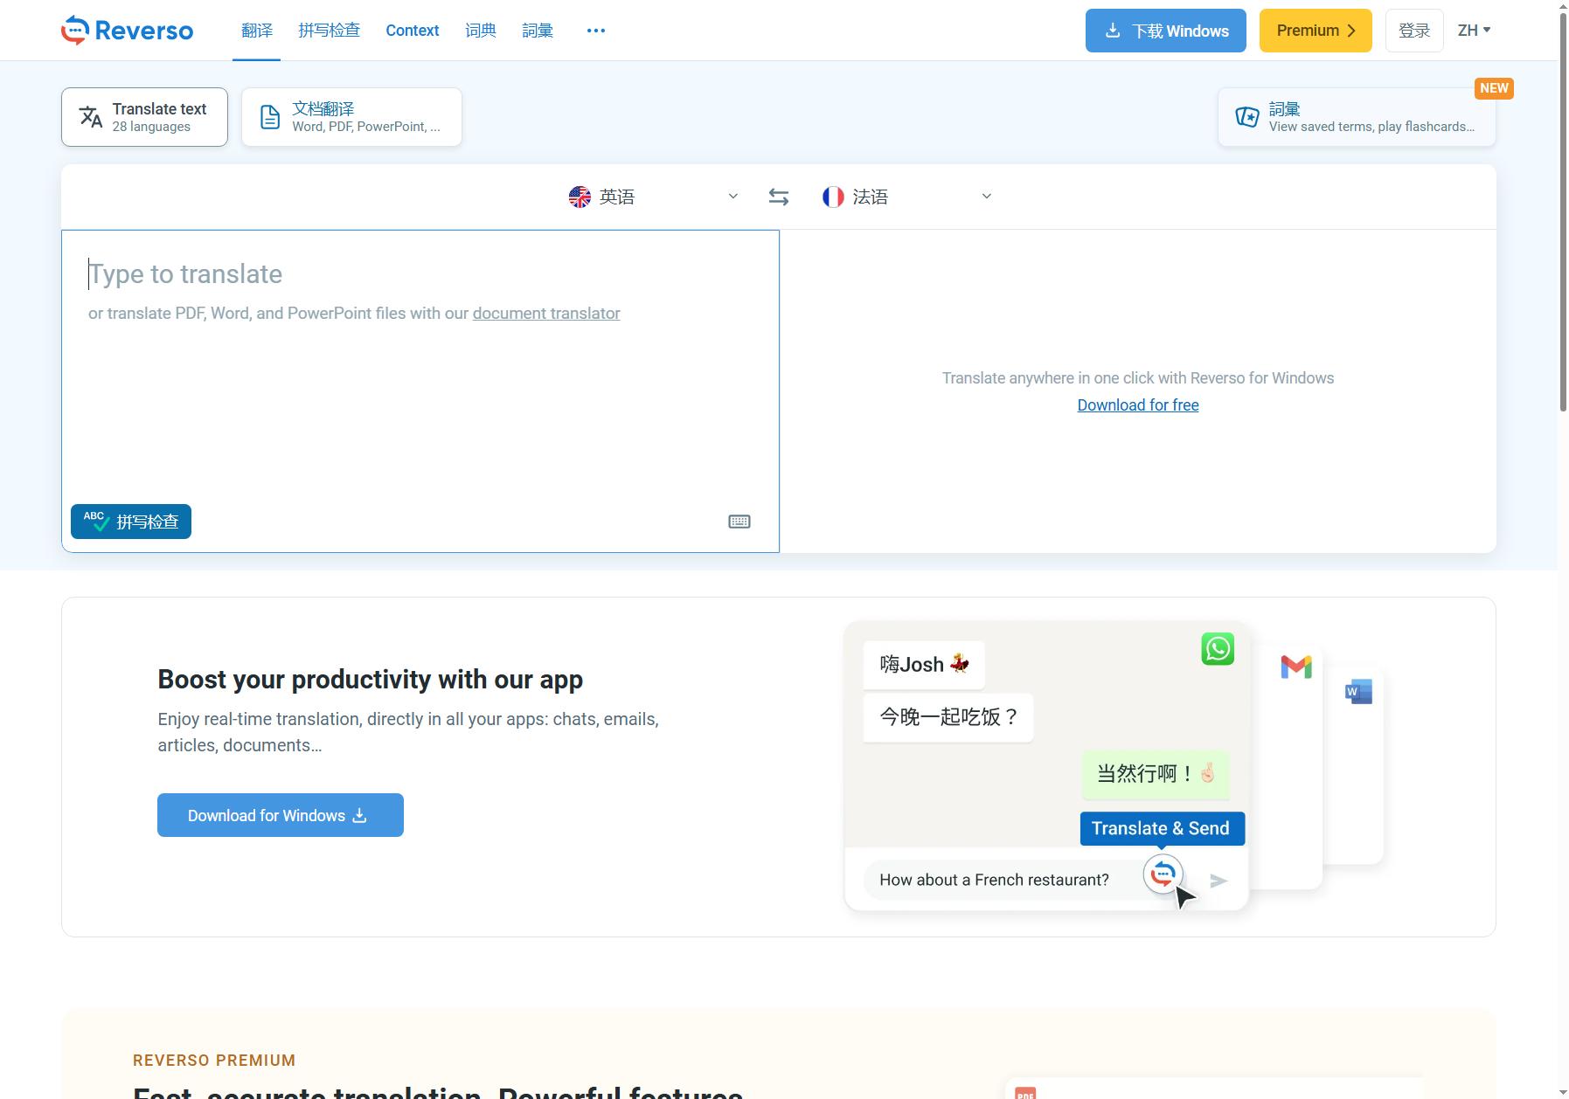The height and width of the screenshot is (1099, 1569).
Task: Open Context in the top navigation
Action: [x=413, y=31]
